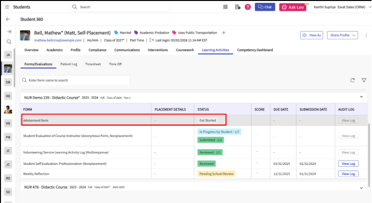The image size is (372, 203).
Task: Expand the NUR 478 Didactic Course section
Action: 361,188
